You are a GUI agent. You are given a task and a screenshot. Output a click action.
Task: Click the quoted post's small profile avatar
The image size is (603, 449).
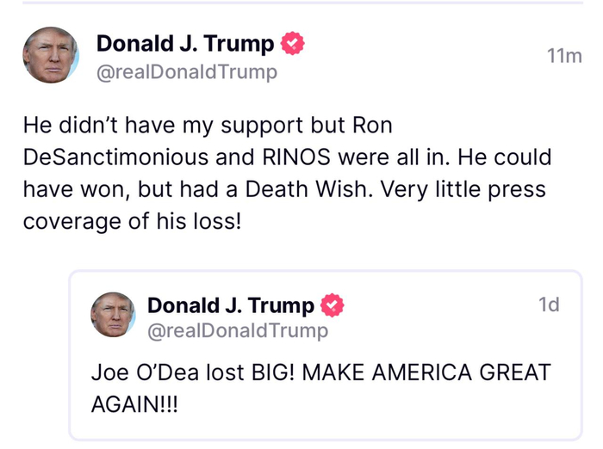click(113, 315)
